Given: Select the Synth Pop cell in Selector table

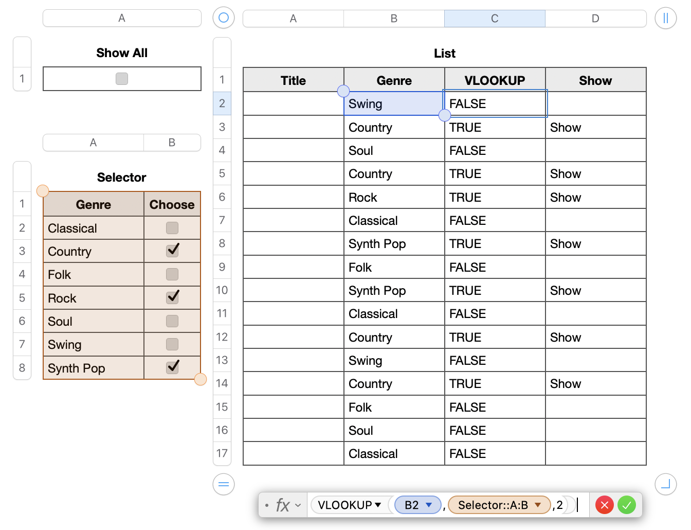Looking at the screenshot, I should click(94, 368).
